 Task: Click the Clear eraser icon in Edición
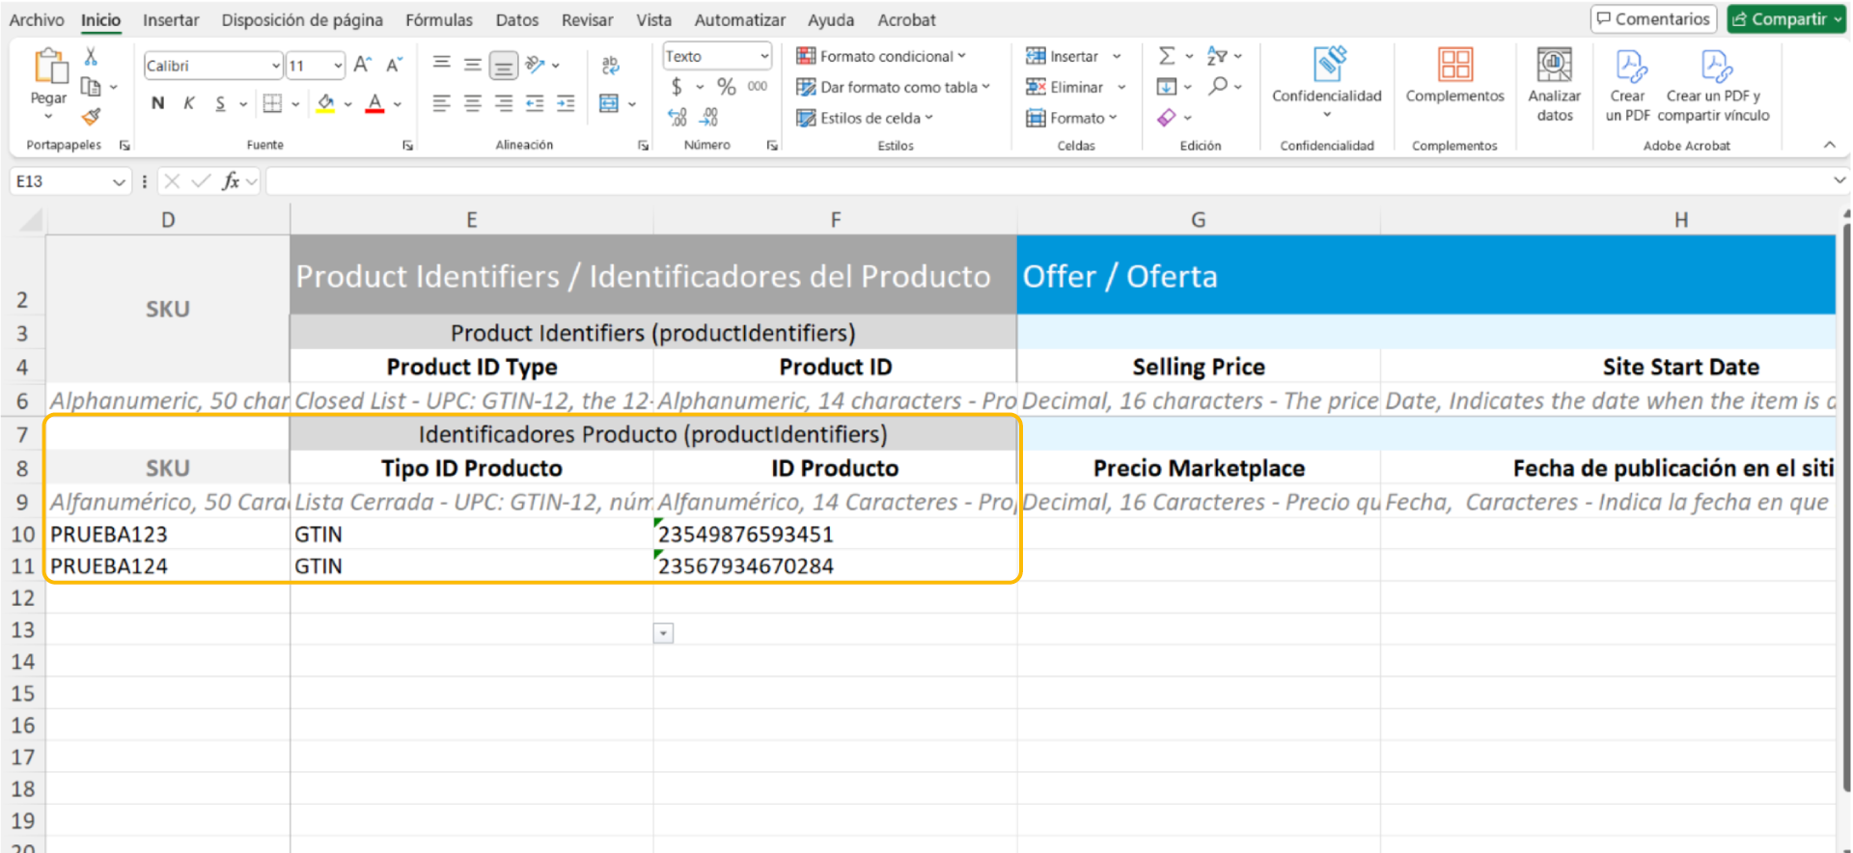(x=1167, y=117)
